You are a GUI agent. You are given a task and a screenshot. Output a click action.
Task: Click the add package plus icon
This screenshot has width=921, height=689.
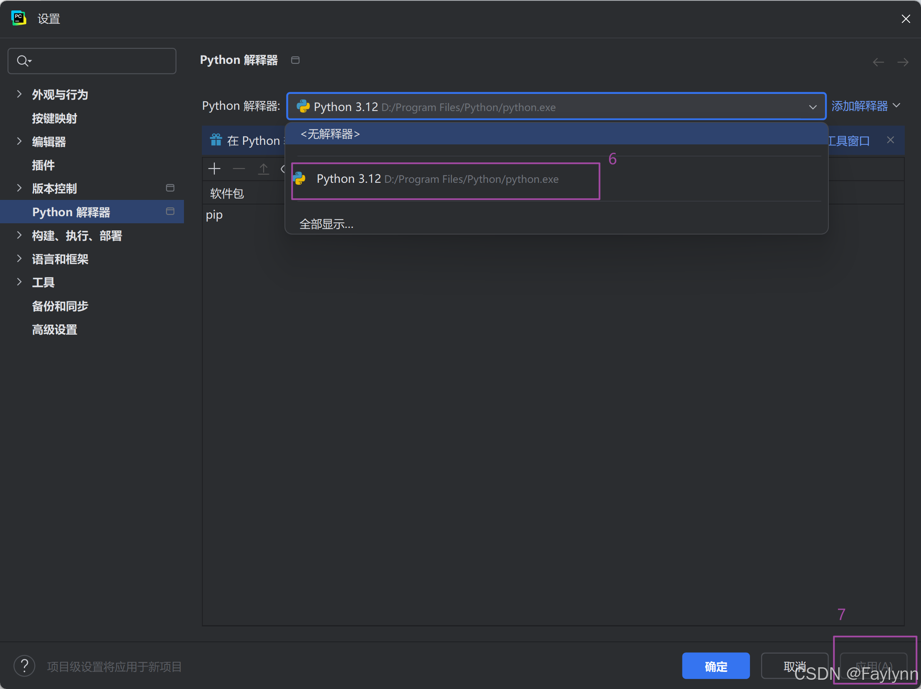tap(214, 169)
